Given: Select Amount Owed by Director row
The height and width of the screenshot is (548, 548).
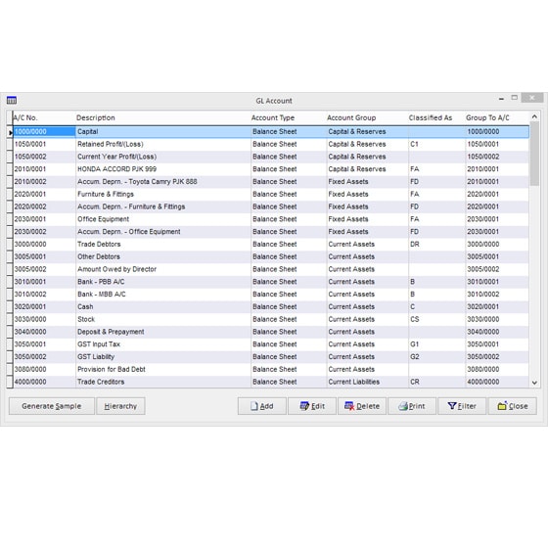Looking at the screenshot, I should click(271, 269).
